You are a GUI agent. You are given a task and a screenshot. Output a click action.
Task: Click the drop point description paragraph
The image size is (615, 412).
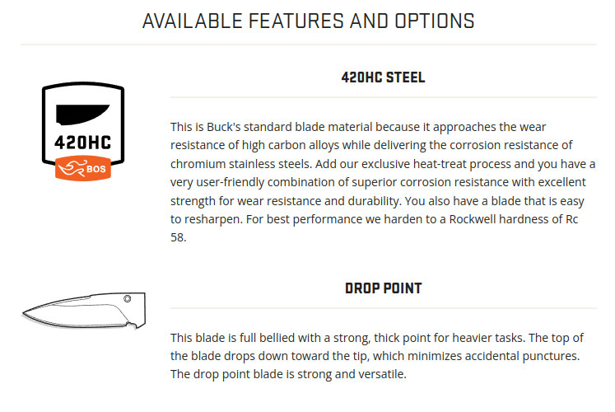[377, 356]
